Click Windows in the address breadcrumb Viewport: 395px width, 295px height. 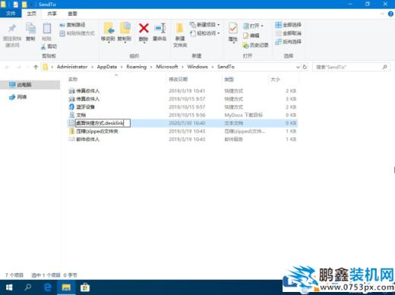coord(197,67)
